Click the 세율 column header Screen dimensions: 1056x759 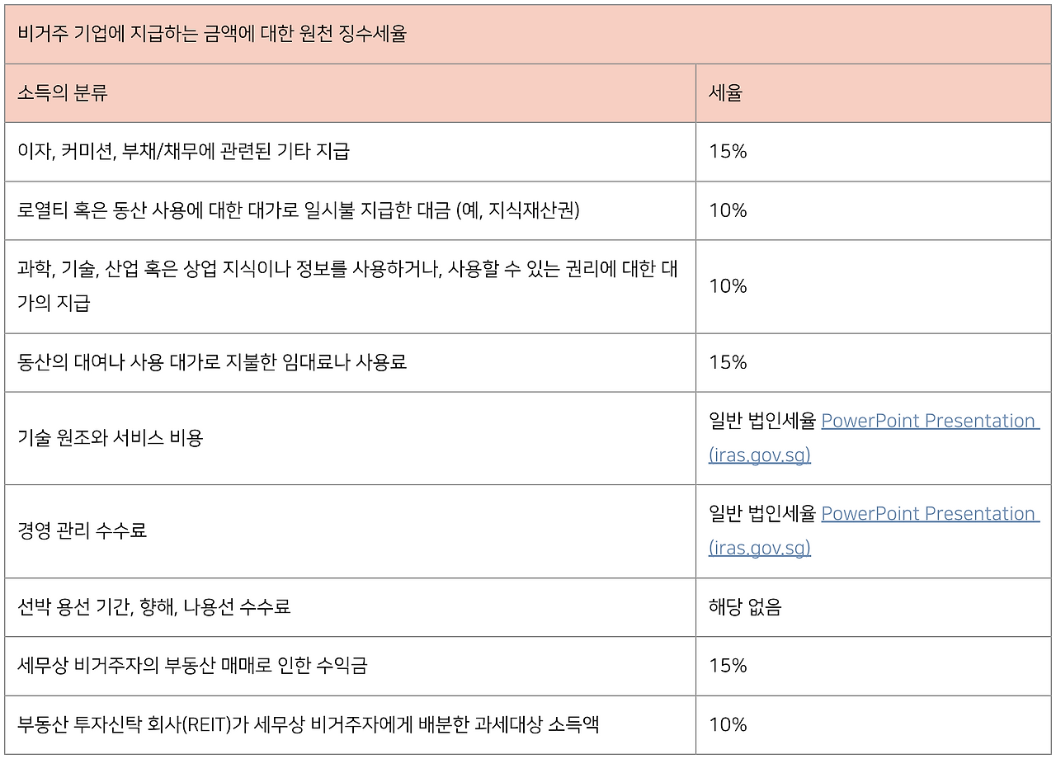pos(725,93)
